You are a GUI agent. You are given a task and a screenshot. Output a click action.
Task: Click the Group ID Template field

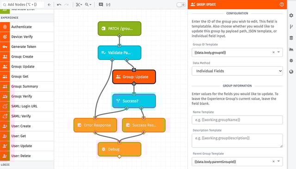[237, 52]
